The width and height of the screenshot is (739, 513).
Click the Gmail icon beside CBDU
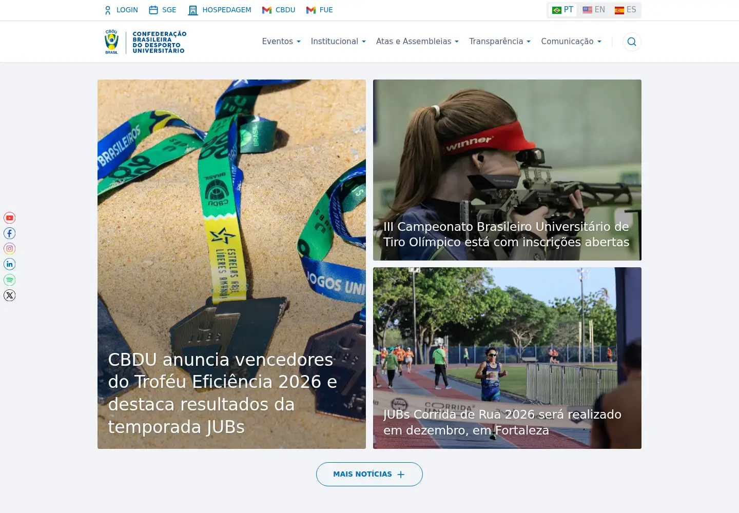pos(267,10)
